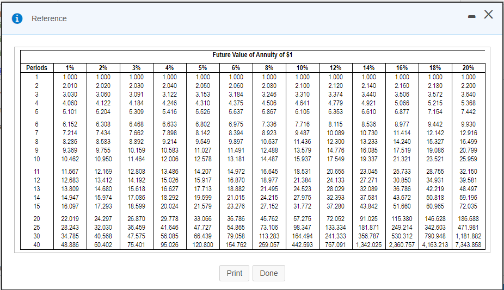Viewport: 504px width, 290px height.
Task: Click value 14.487 in the 8% column
Action: pos(269,159)
